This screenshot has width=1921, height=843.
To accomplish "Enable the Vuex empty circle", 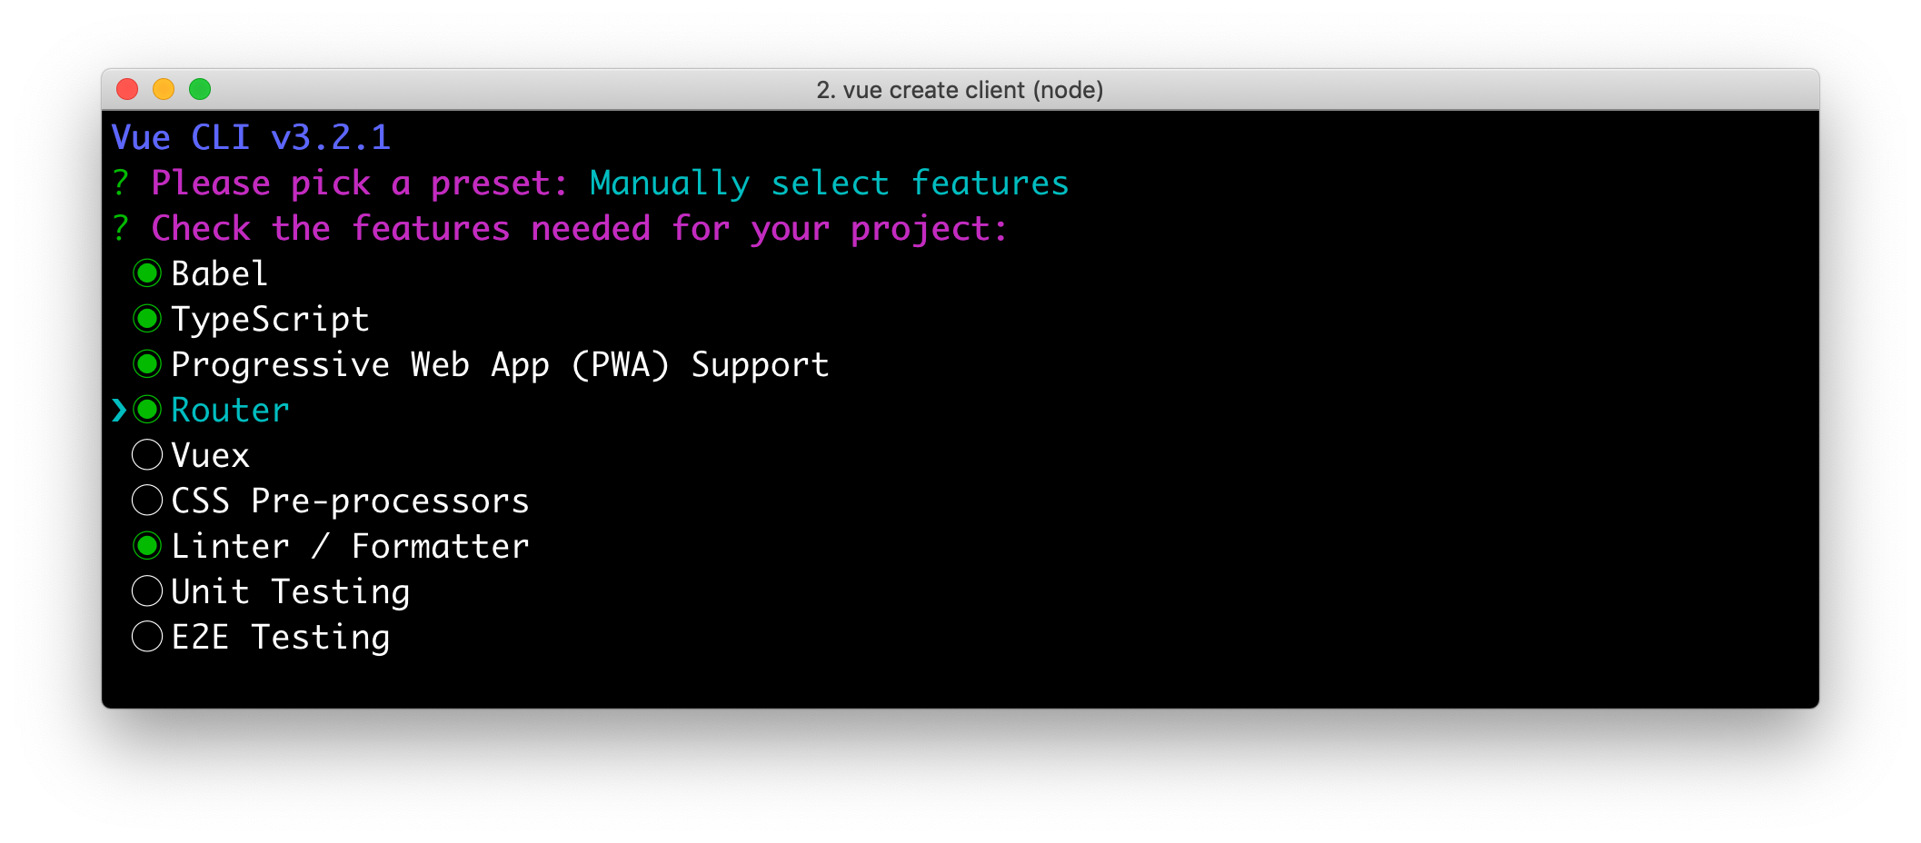I will pos(147,455).
